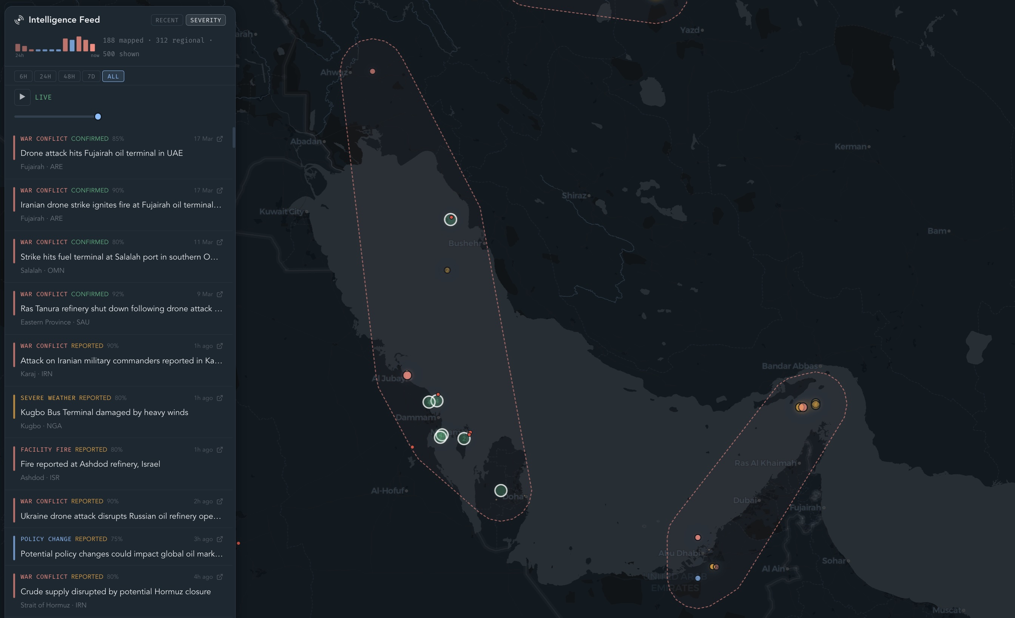Open external link for Iranian military commanders item
The image size is (1015, 618).
219,346
